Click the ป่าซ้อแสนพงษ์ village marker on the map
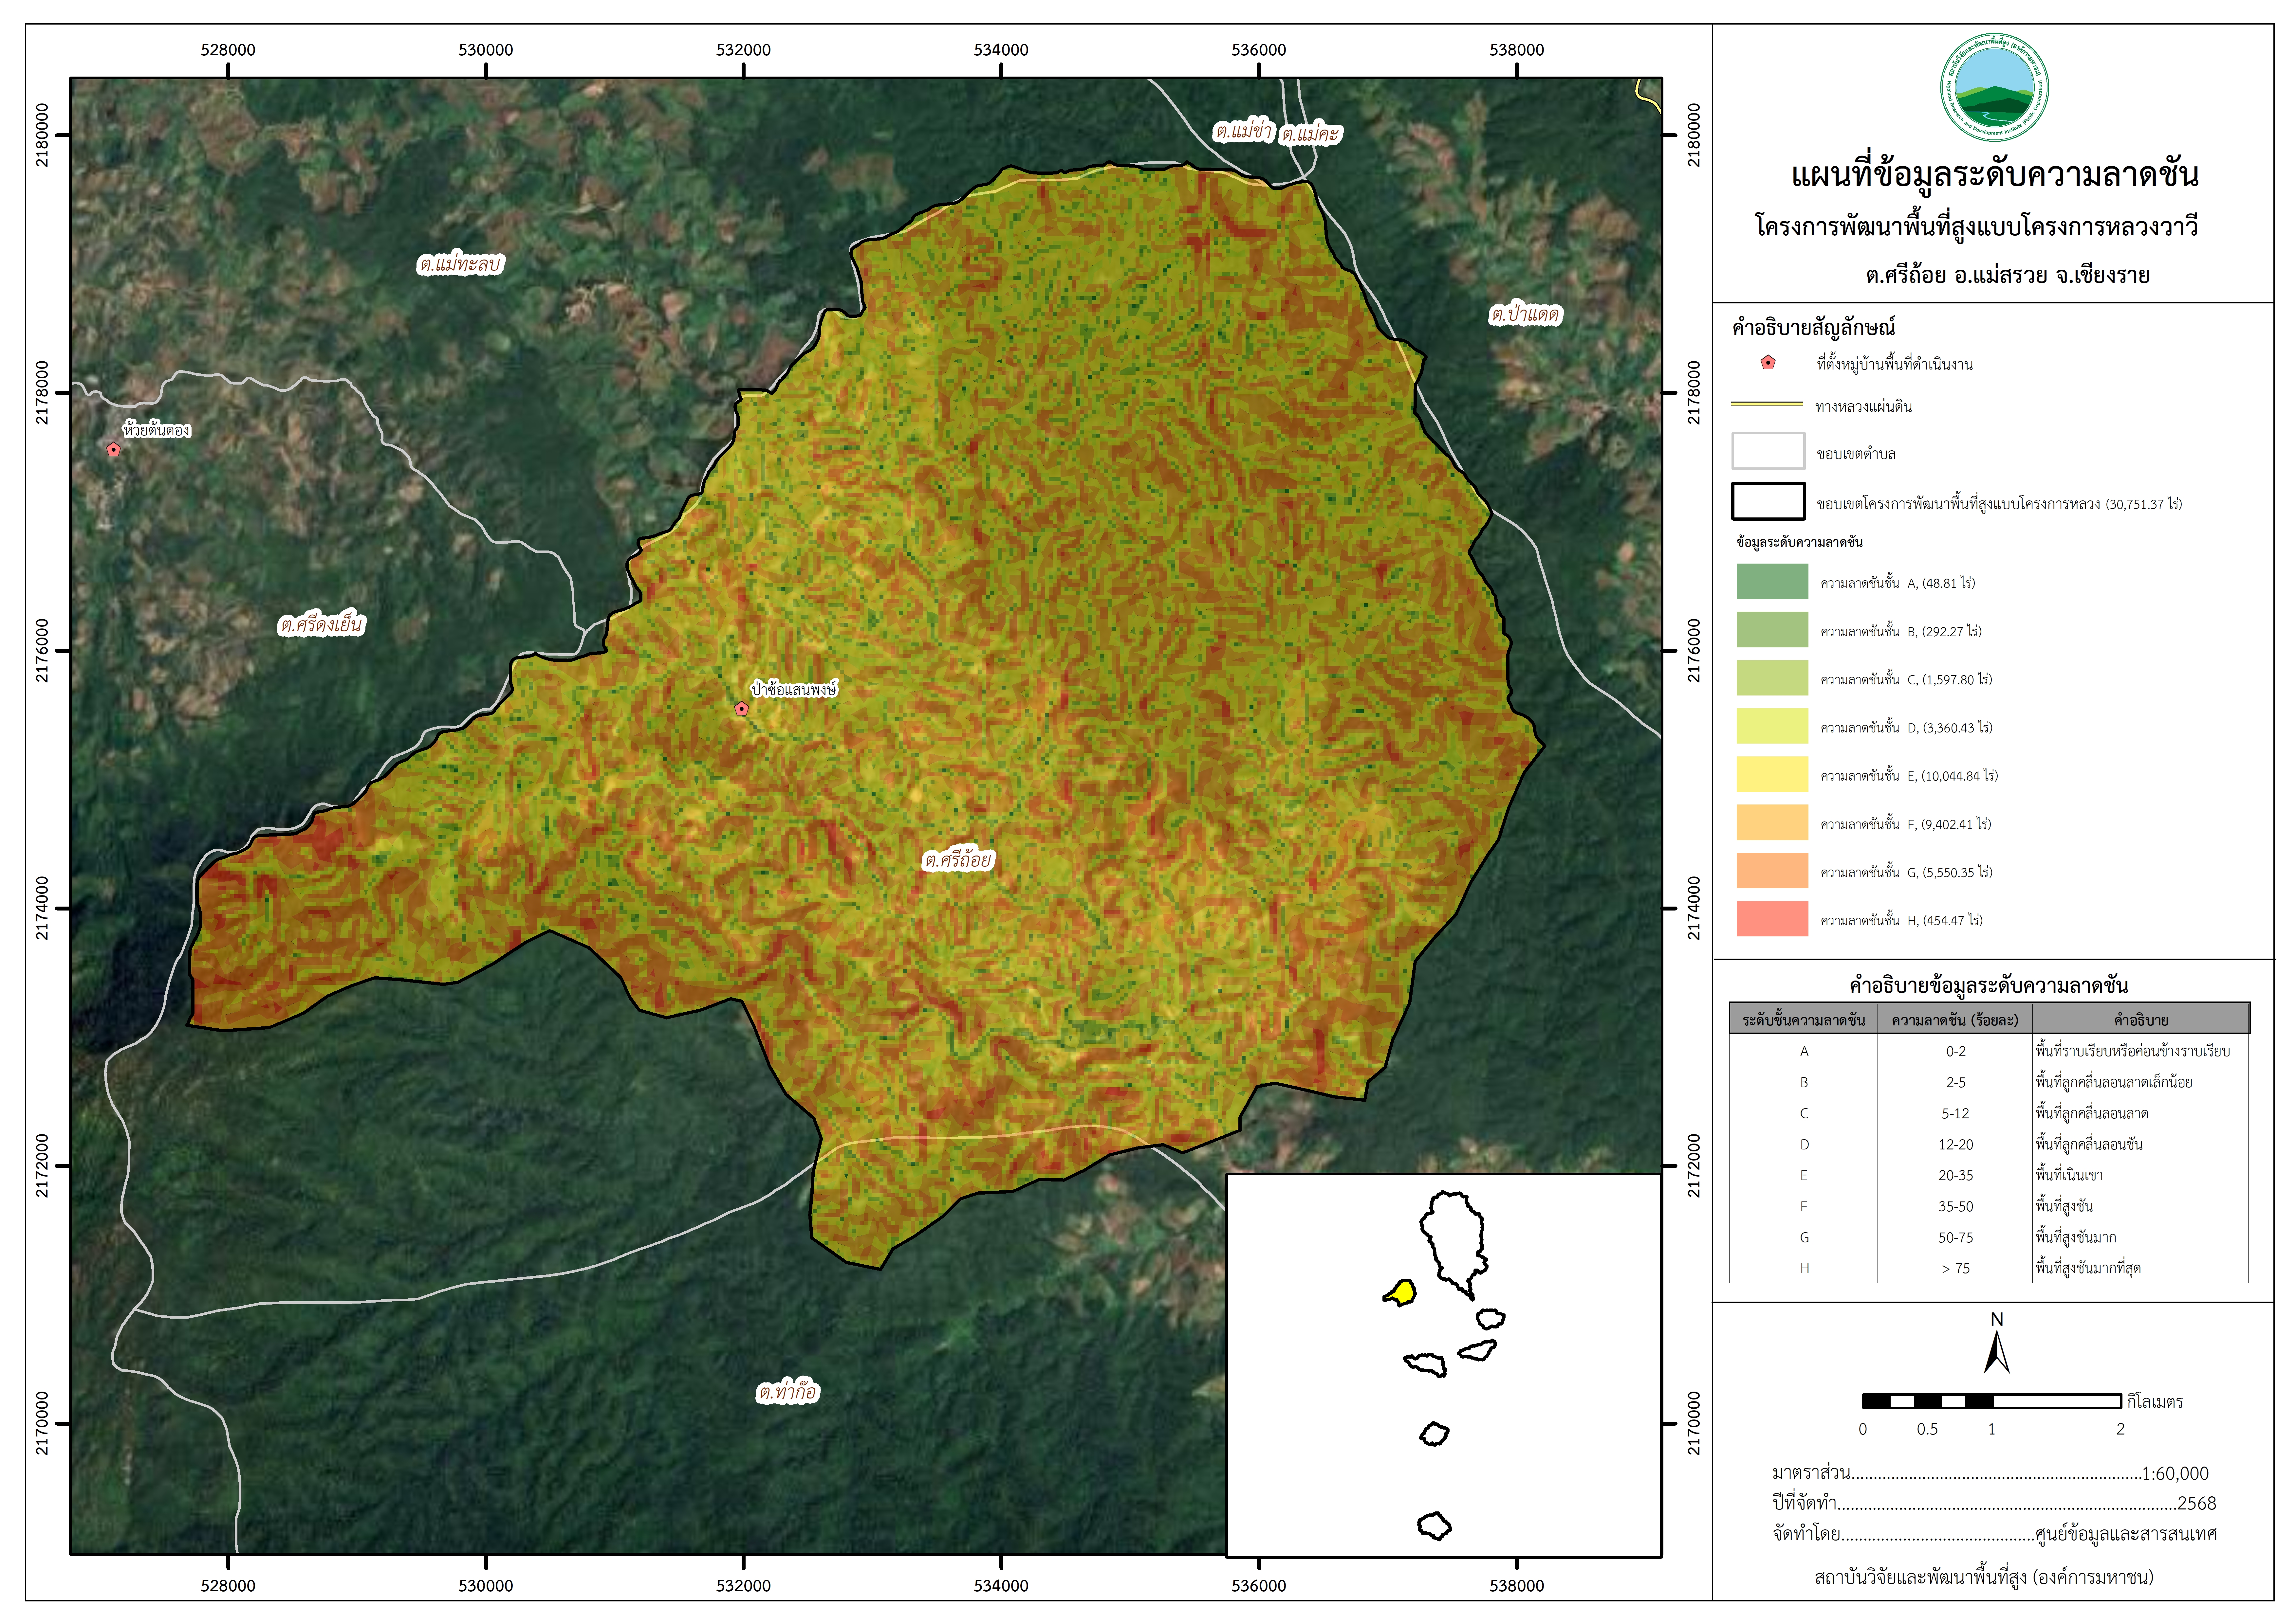The width and height of the screenshot is (2296, 1624). 741,709
